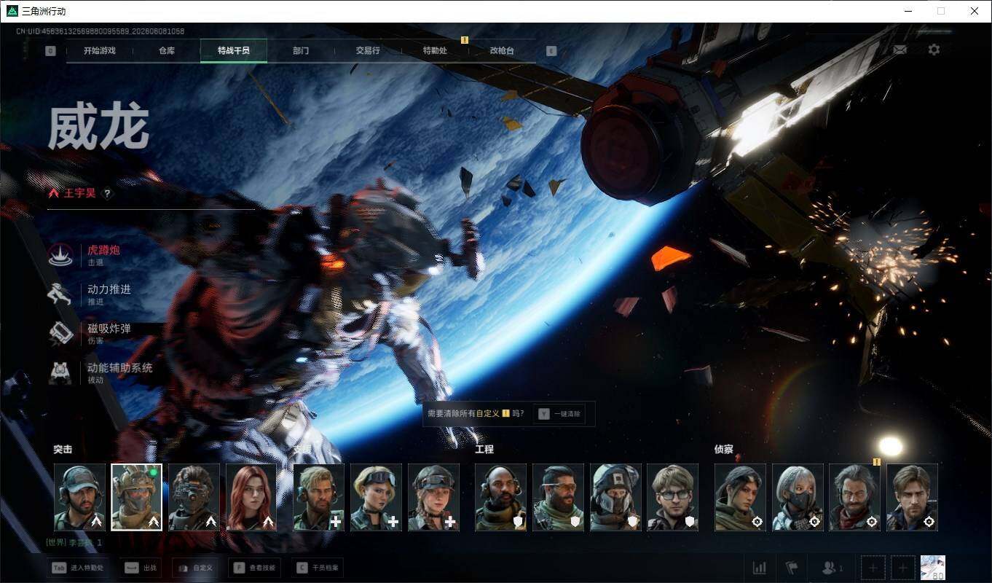The width and height of the screenshot is (992, 583).
Task: Click the E next-tab key icon
Action: (x=551, y=51)
